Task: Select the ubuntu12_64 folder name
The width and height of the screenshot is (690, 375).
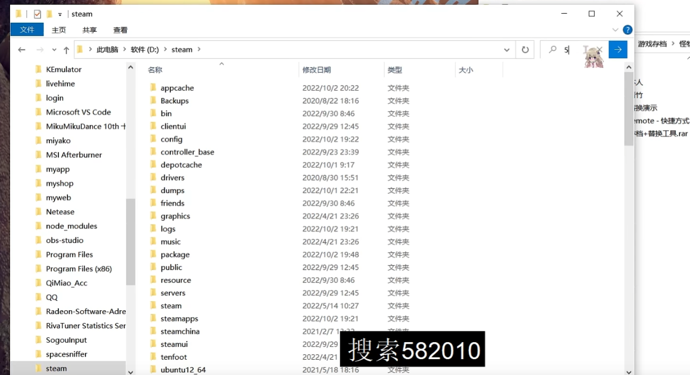Action: [x=183, y=370]
